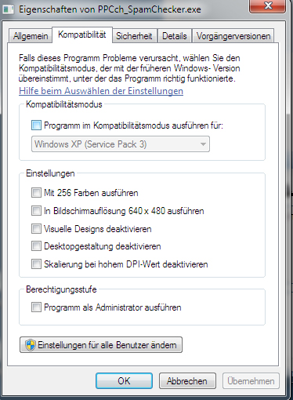Enable Programm im Kompatibilitätsmodus ausführen checkbox
293x400 pixels.
point(36,125)
